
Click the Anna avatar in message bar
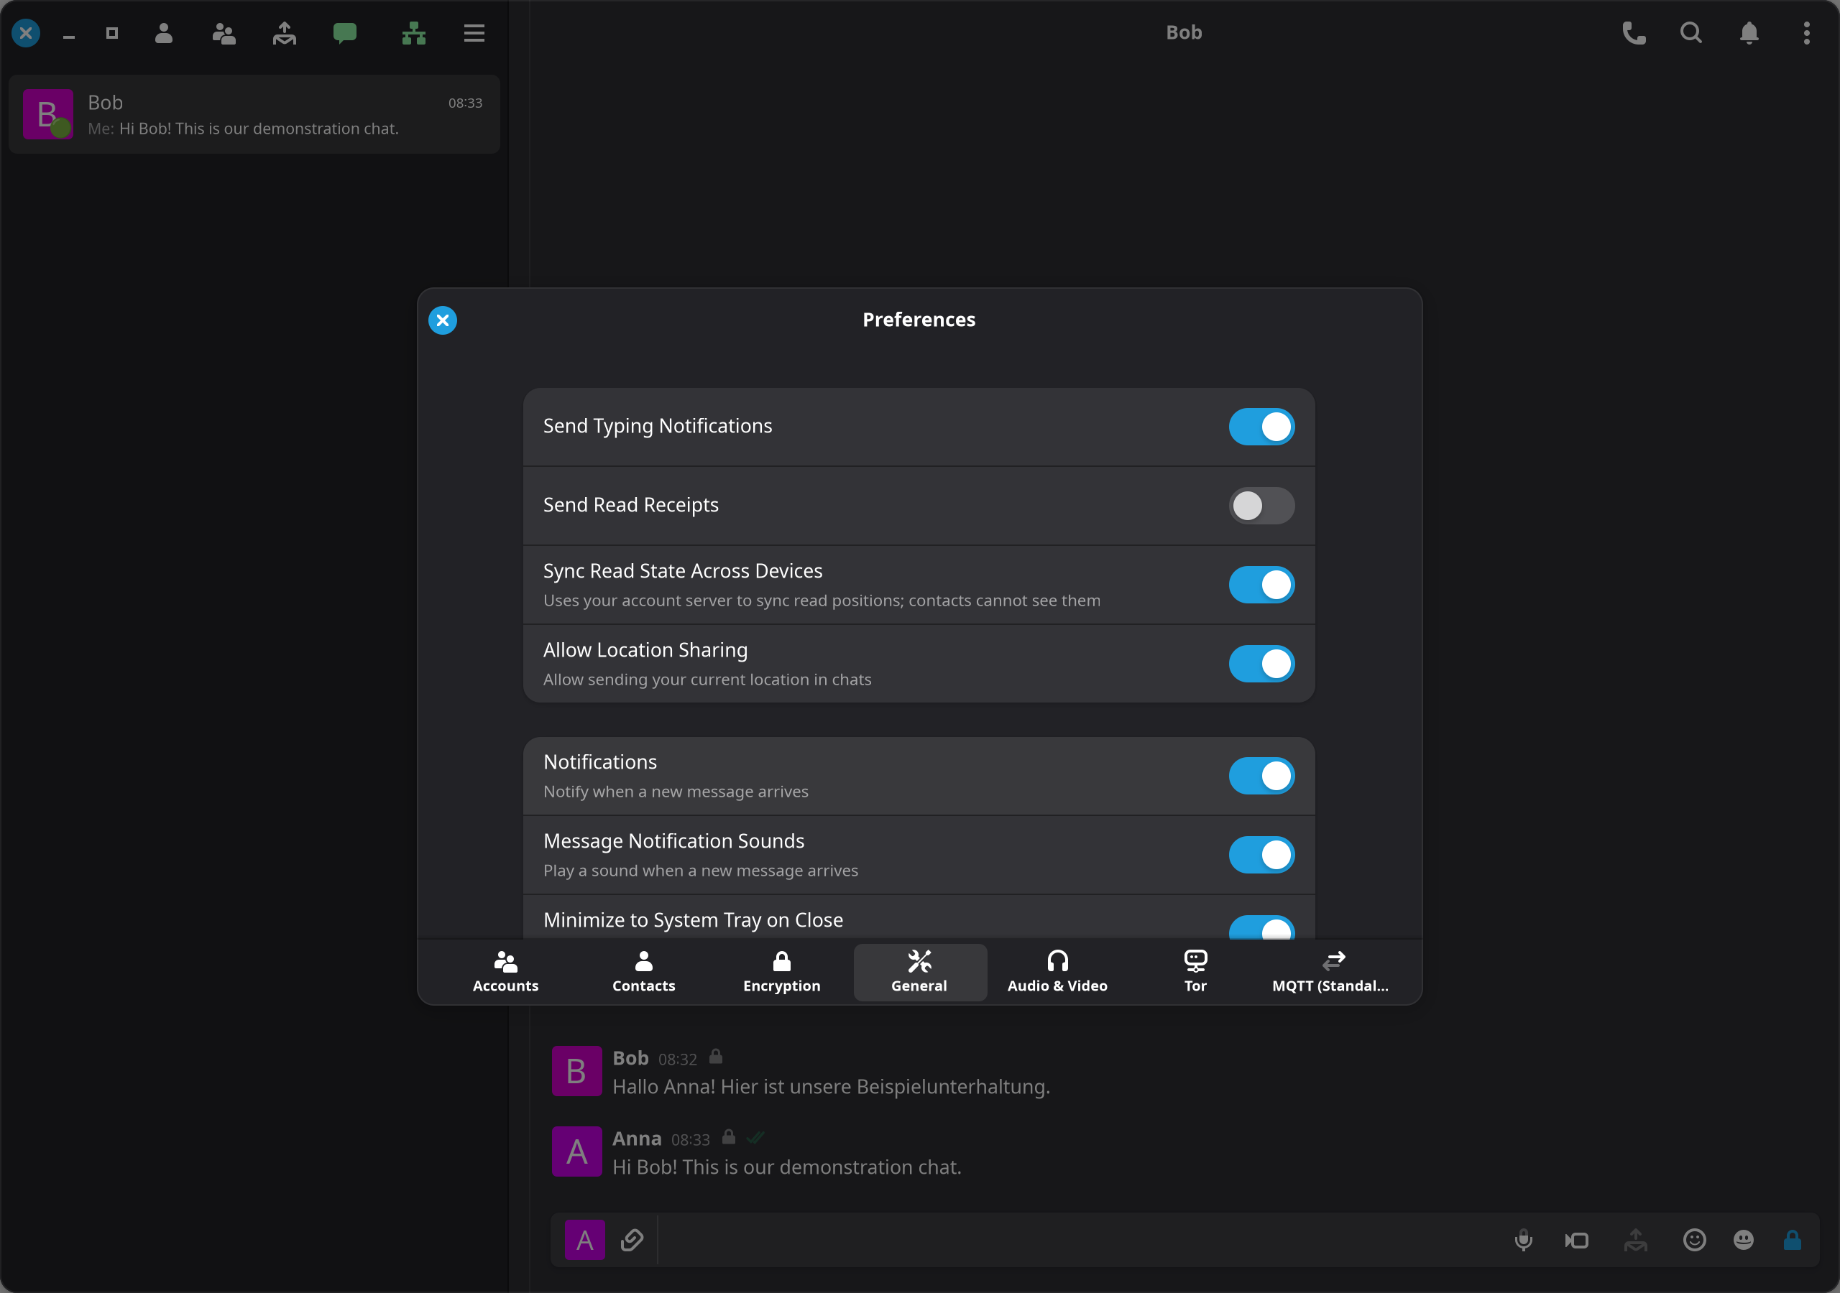pos(585,1240)
